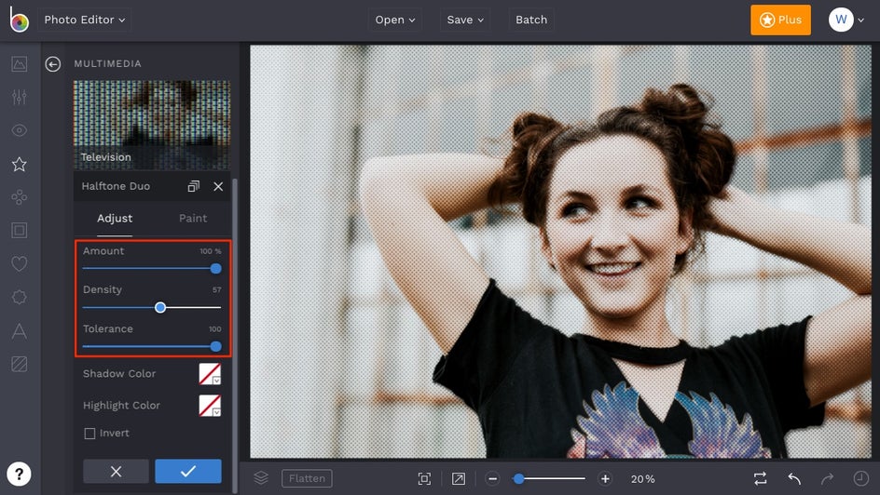The image size is (880, 495).
Task: Open the Touch Up eye icon
Action: (19, 131)
